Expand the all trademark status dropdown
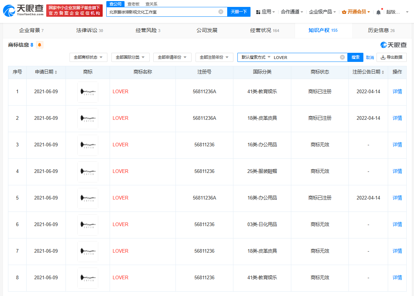 pyautogui.click(x=88, y=57)
